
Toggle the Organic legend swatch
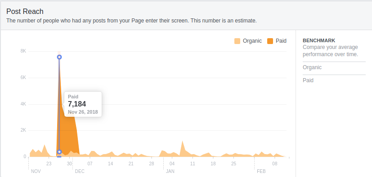pos(237,41)
